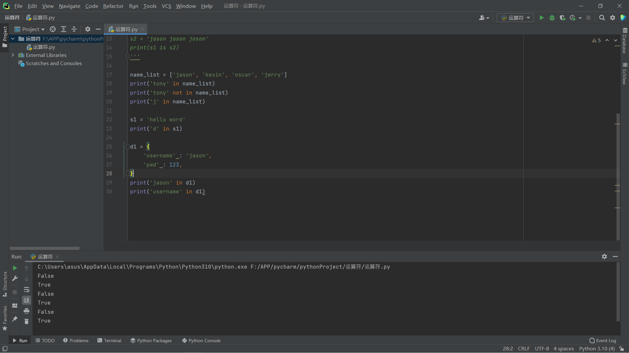Open the 运算符 run configuration dropdown
The height and width of the screenshot is (353, 629).
pyautogui.click(x=515, y=18)
